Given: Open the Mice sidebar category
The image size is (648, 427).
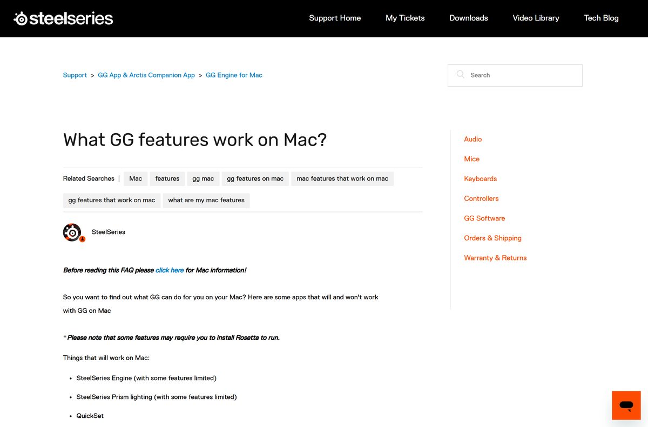Looking at the screenshot, I should point(472,159).
